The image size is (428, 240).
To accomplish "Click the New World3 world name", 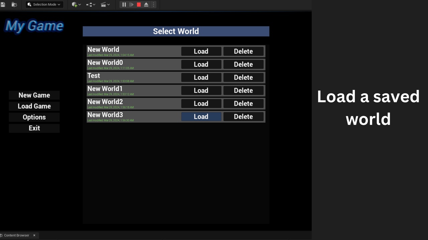I will click(x=105, y=115).
